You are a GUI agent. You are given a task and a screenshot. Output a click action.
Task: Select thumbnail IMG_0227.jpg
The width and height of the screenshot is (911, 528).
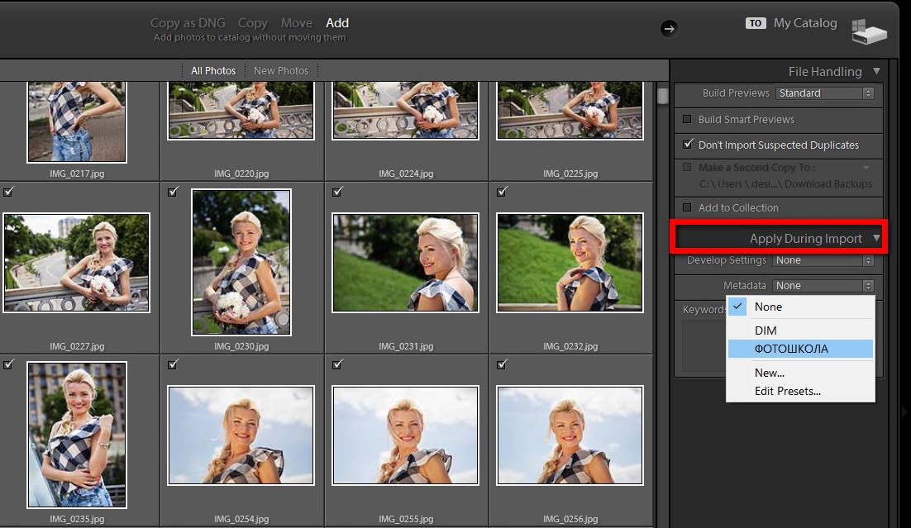pyautogui.click(x=76, y=263)
